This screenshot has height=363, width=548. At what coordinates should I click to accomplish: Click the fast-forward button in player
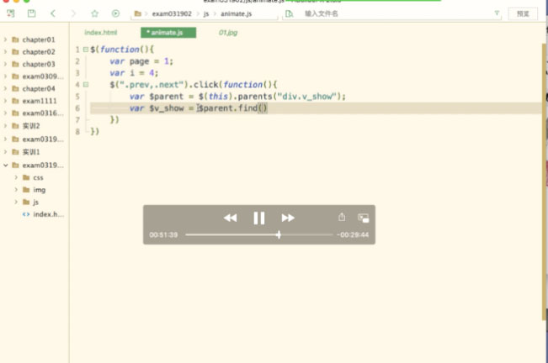[x=288, y=218]
